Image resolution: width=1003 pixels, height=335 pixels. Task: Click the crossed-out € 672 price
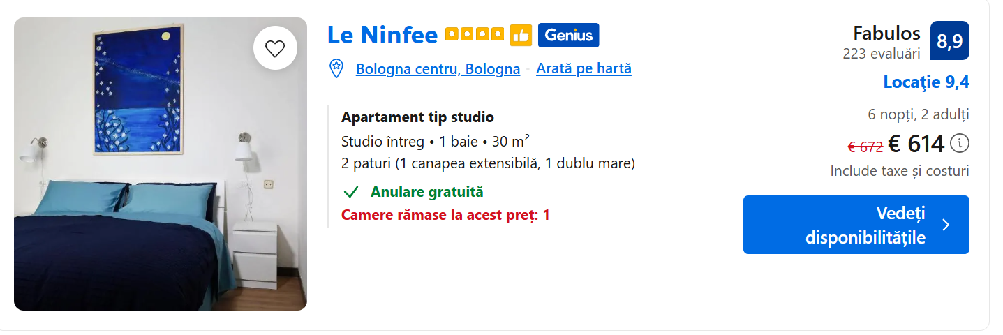pyautogui.click(x=865, y=147)
